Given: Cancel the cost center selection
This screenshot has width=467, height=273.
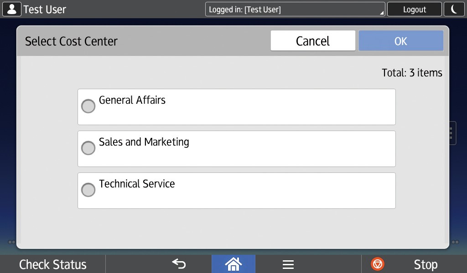Looking at the screenshot, I should point(313,41).
